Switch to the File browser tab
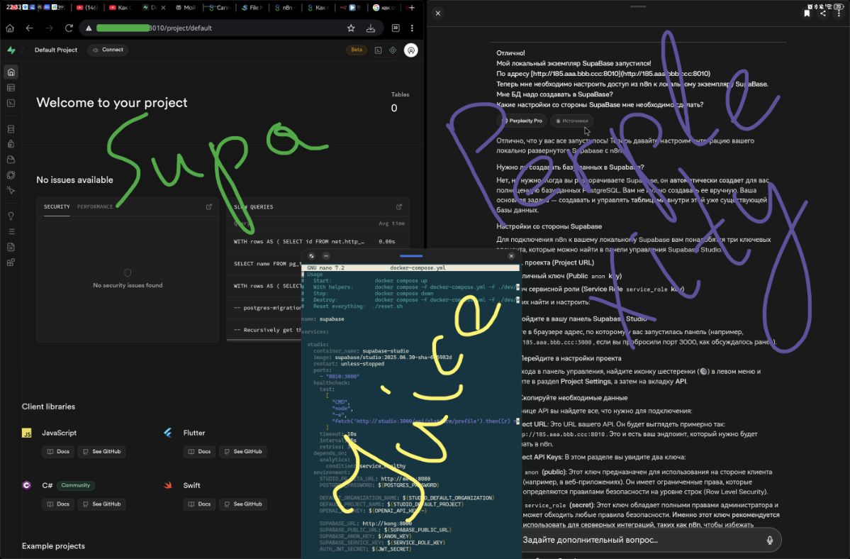 [252, 8]
